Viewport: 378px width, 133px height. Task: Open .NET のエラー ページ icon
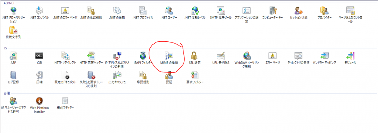click(x=65, y=10)
